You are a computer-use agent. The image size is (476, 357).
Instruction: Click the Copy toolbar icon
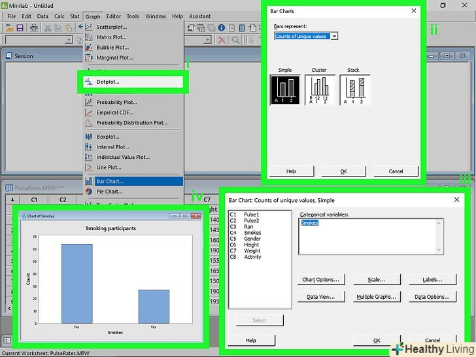click(x=58, y=28)
